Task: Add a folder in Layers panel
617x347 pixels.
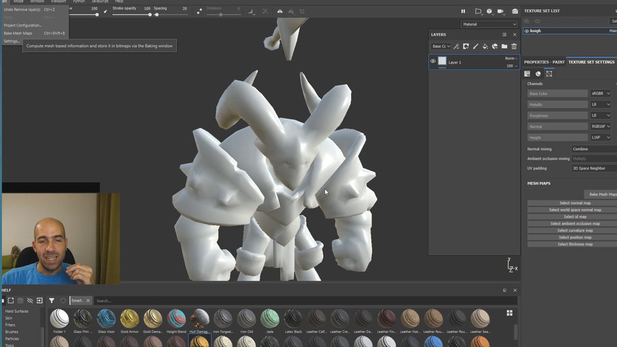Action: [504, 46]
